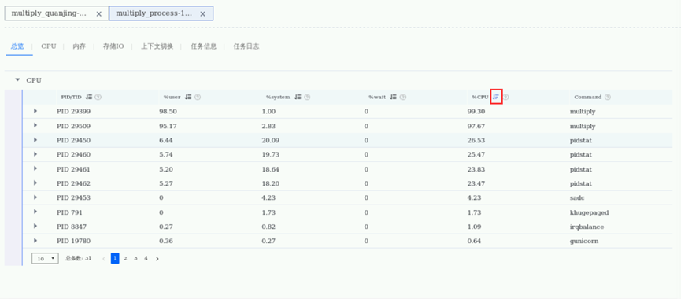
Task: Expand row PID 29453
Action: (35, 197)
